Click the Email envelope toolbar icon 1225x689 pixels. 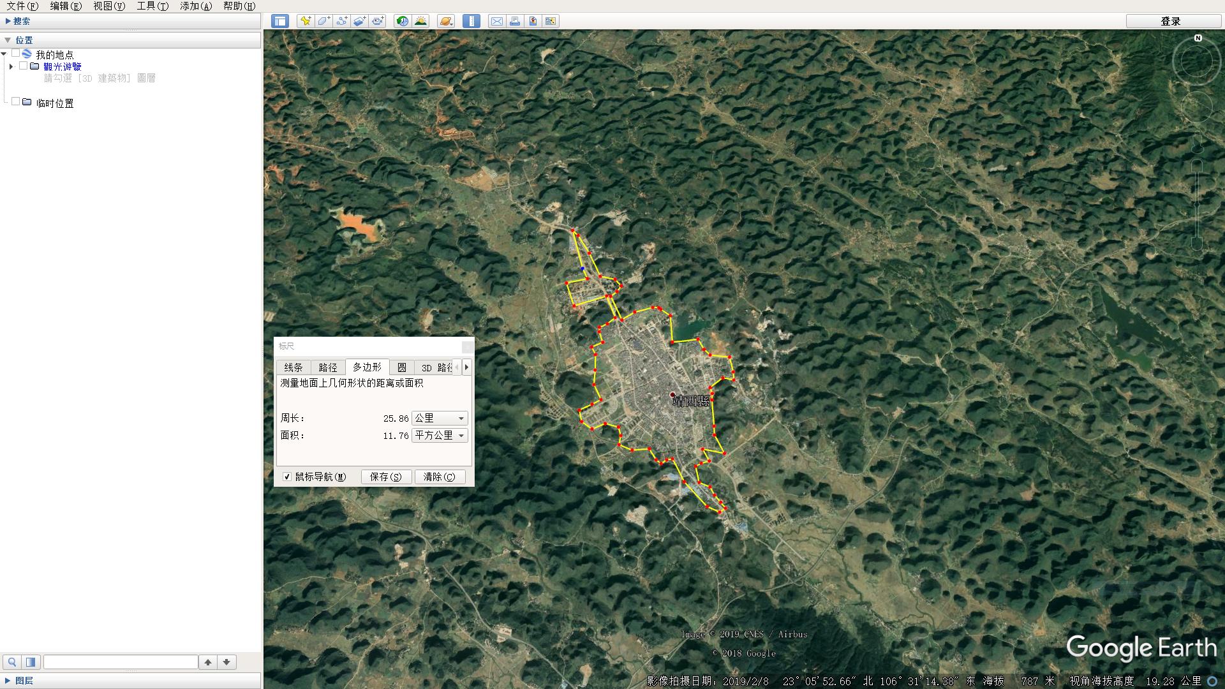(x=496, y=21)
